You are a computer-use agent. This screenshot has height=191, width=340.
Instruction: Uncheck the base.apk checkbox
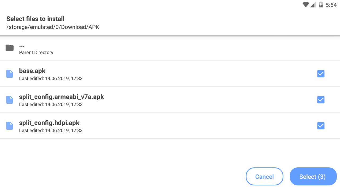[321, 74]
